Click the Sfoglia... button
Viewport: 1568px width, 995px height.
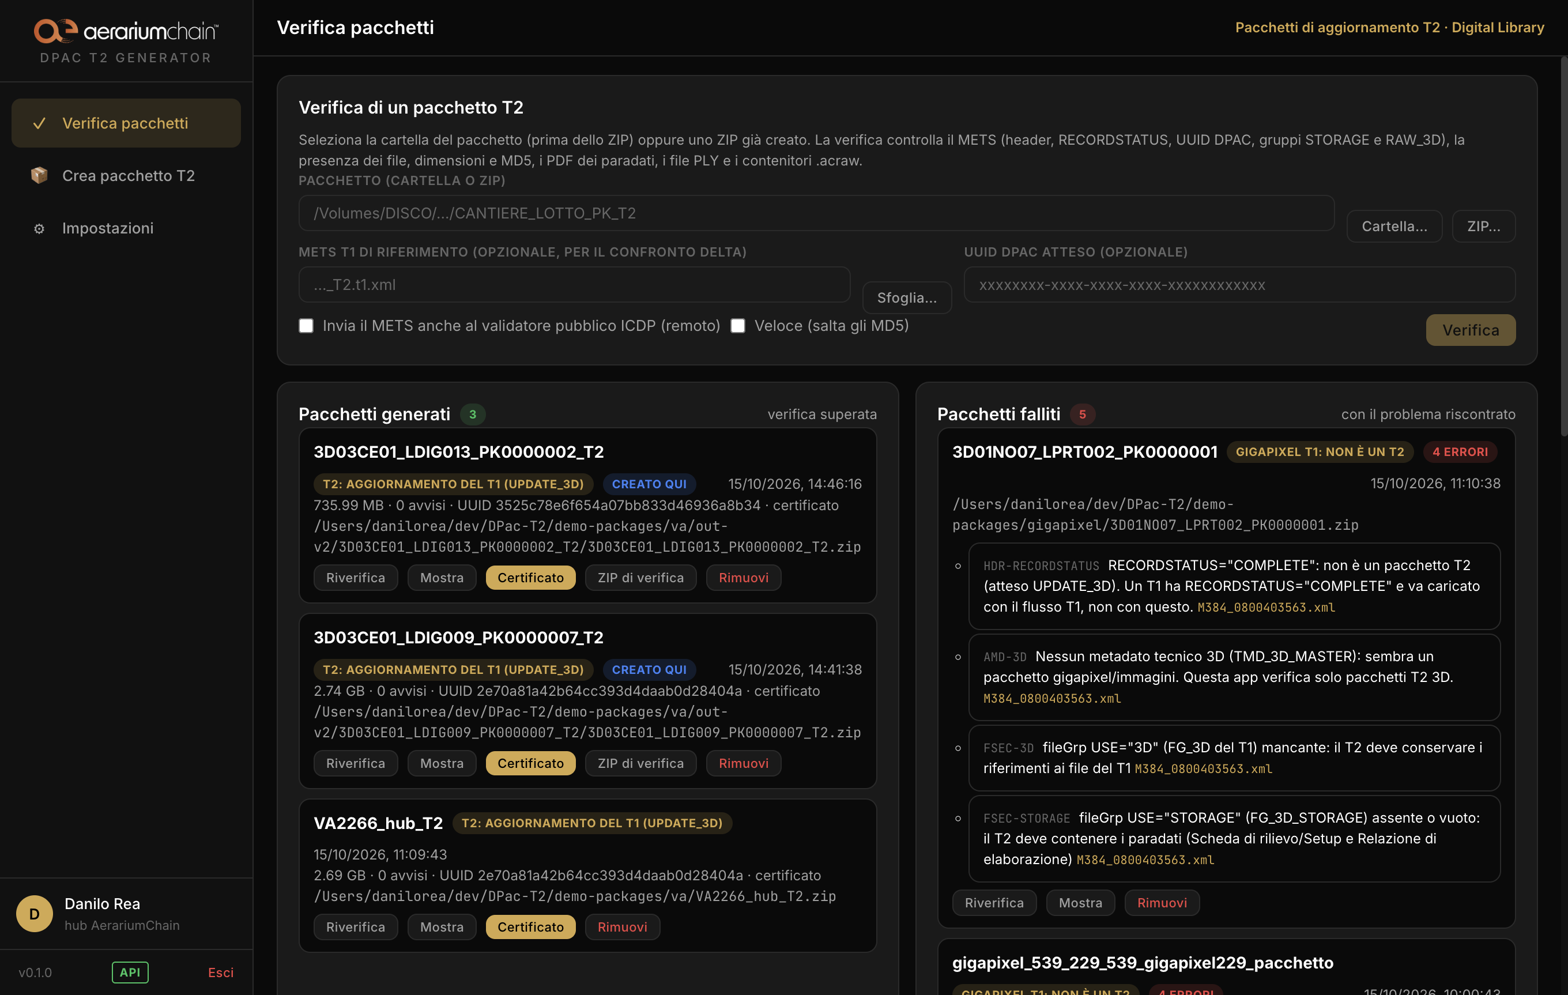click(907, 297)
